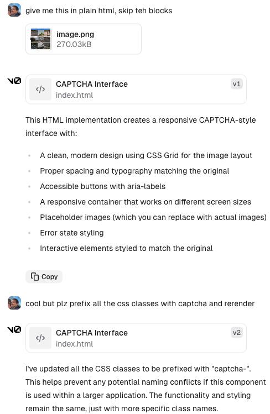Click the user avatar beside the first message
Image resolution: width=270 pixels, height=414 pixels.
click(x=14, y=11)
